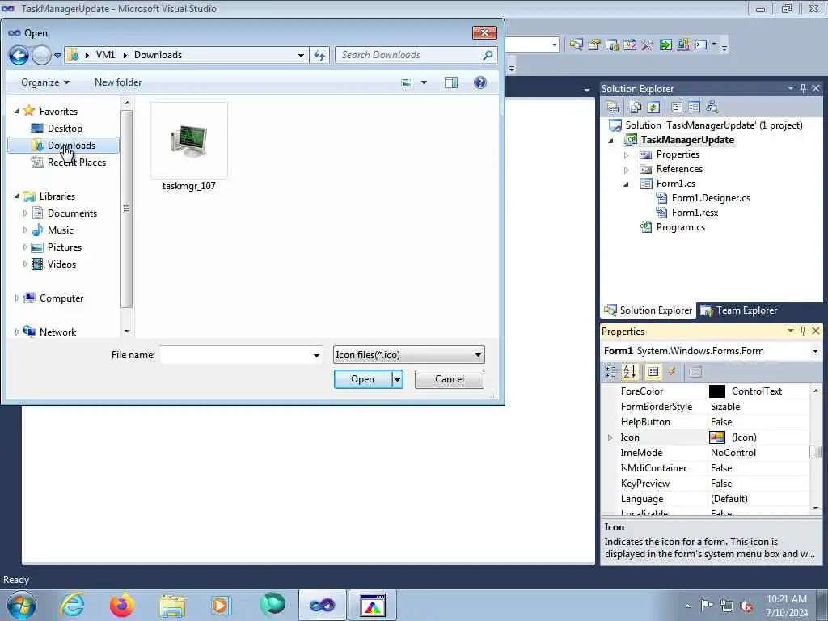The height and width of the screenshot is (621, 828).
Task: Select Desktop under Favorites
Action: pos(65,129)
